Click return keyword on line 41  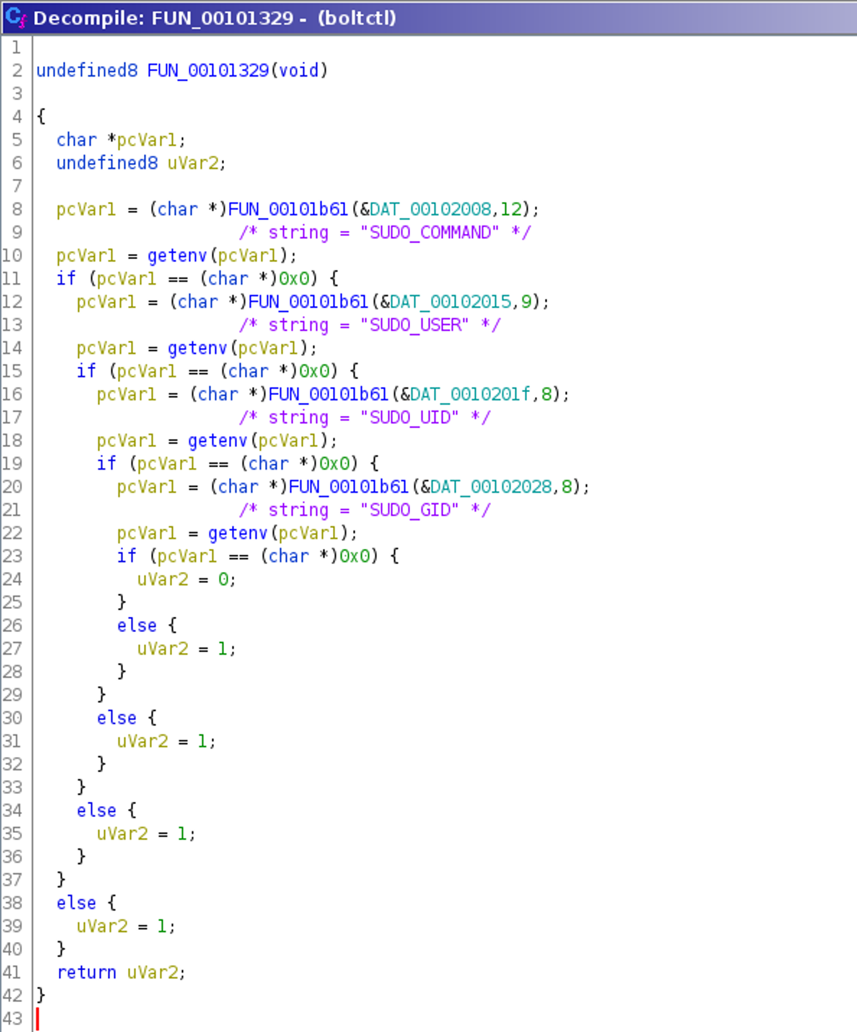point(86,973)
